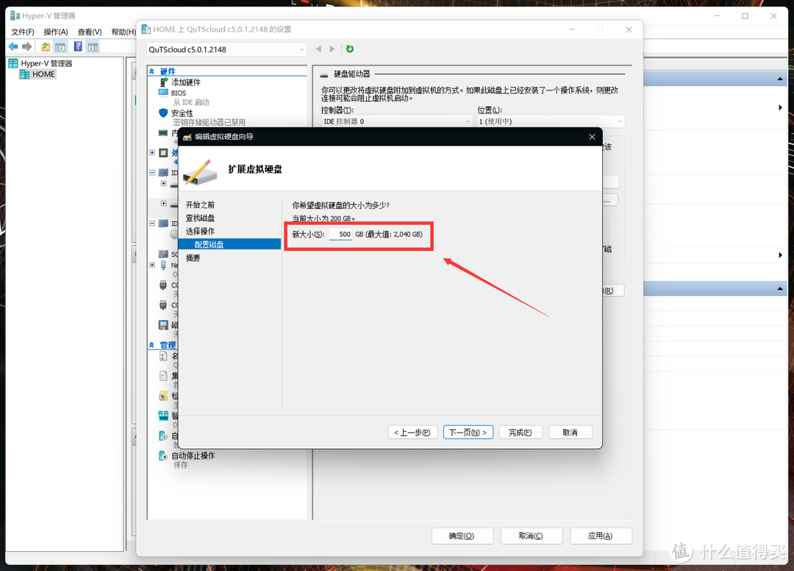The image size is (794, 571).
Task: Click the wizard's 取消 button
Action: pyautogui.click(x=571, y=432)
